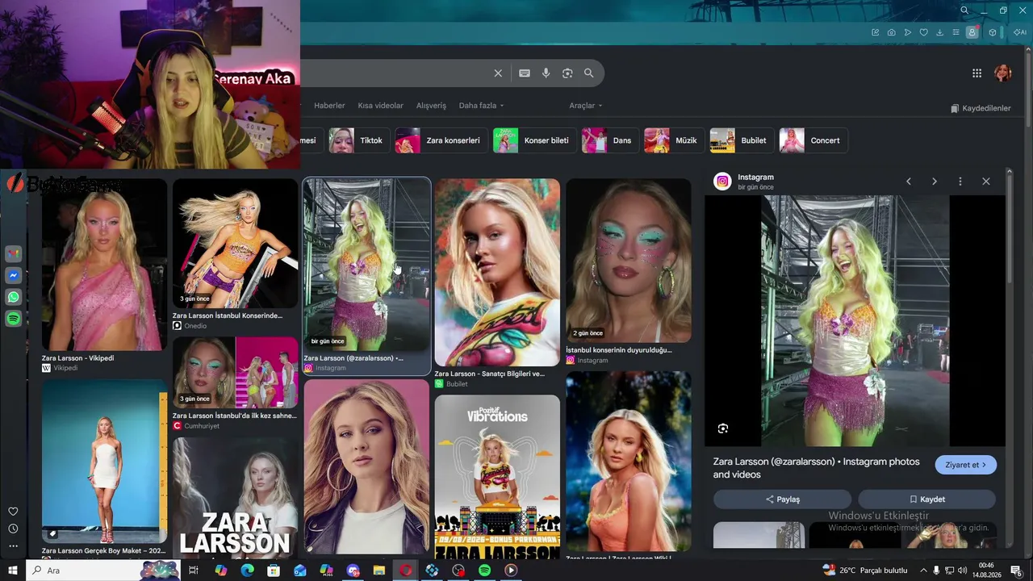Search inside the preview image with Lens

(723, 428)
